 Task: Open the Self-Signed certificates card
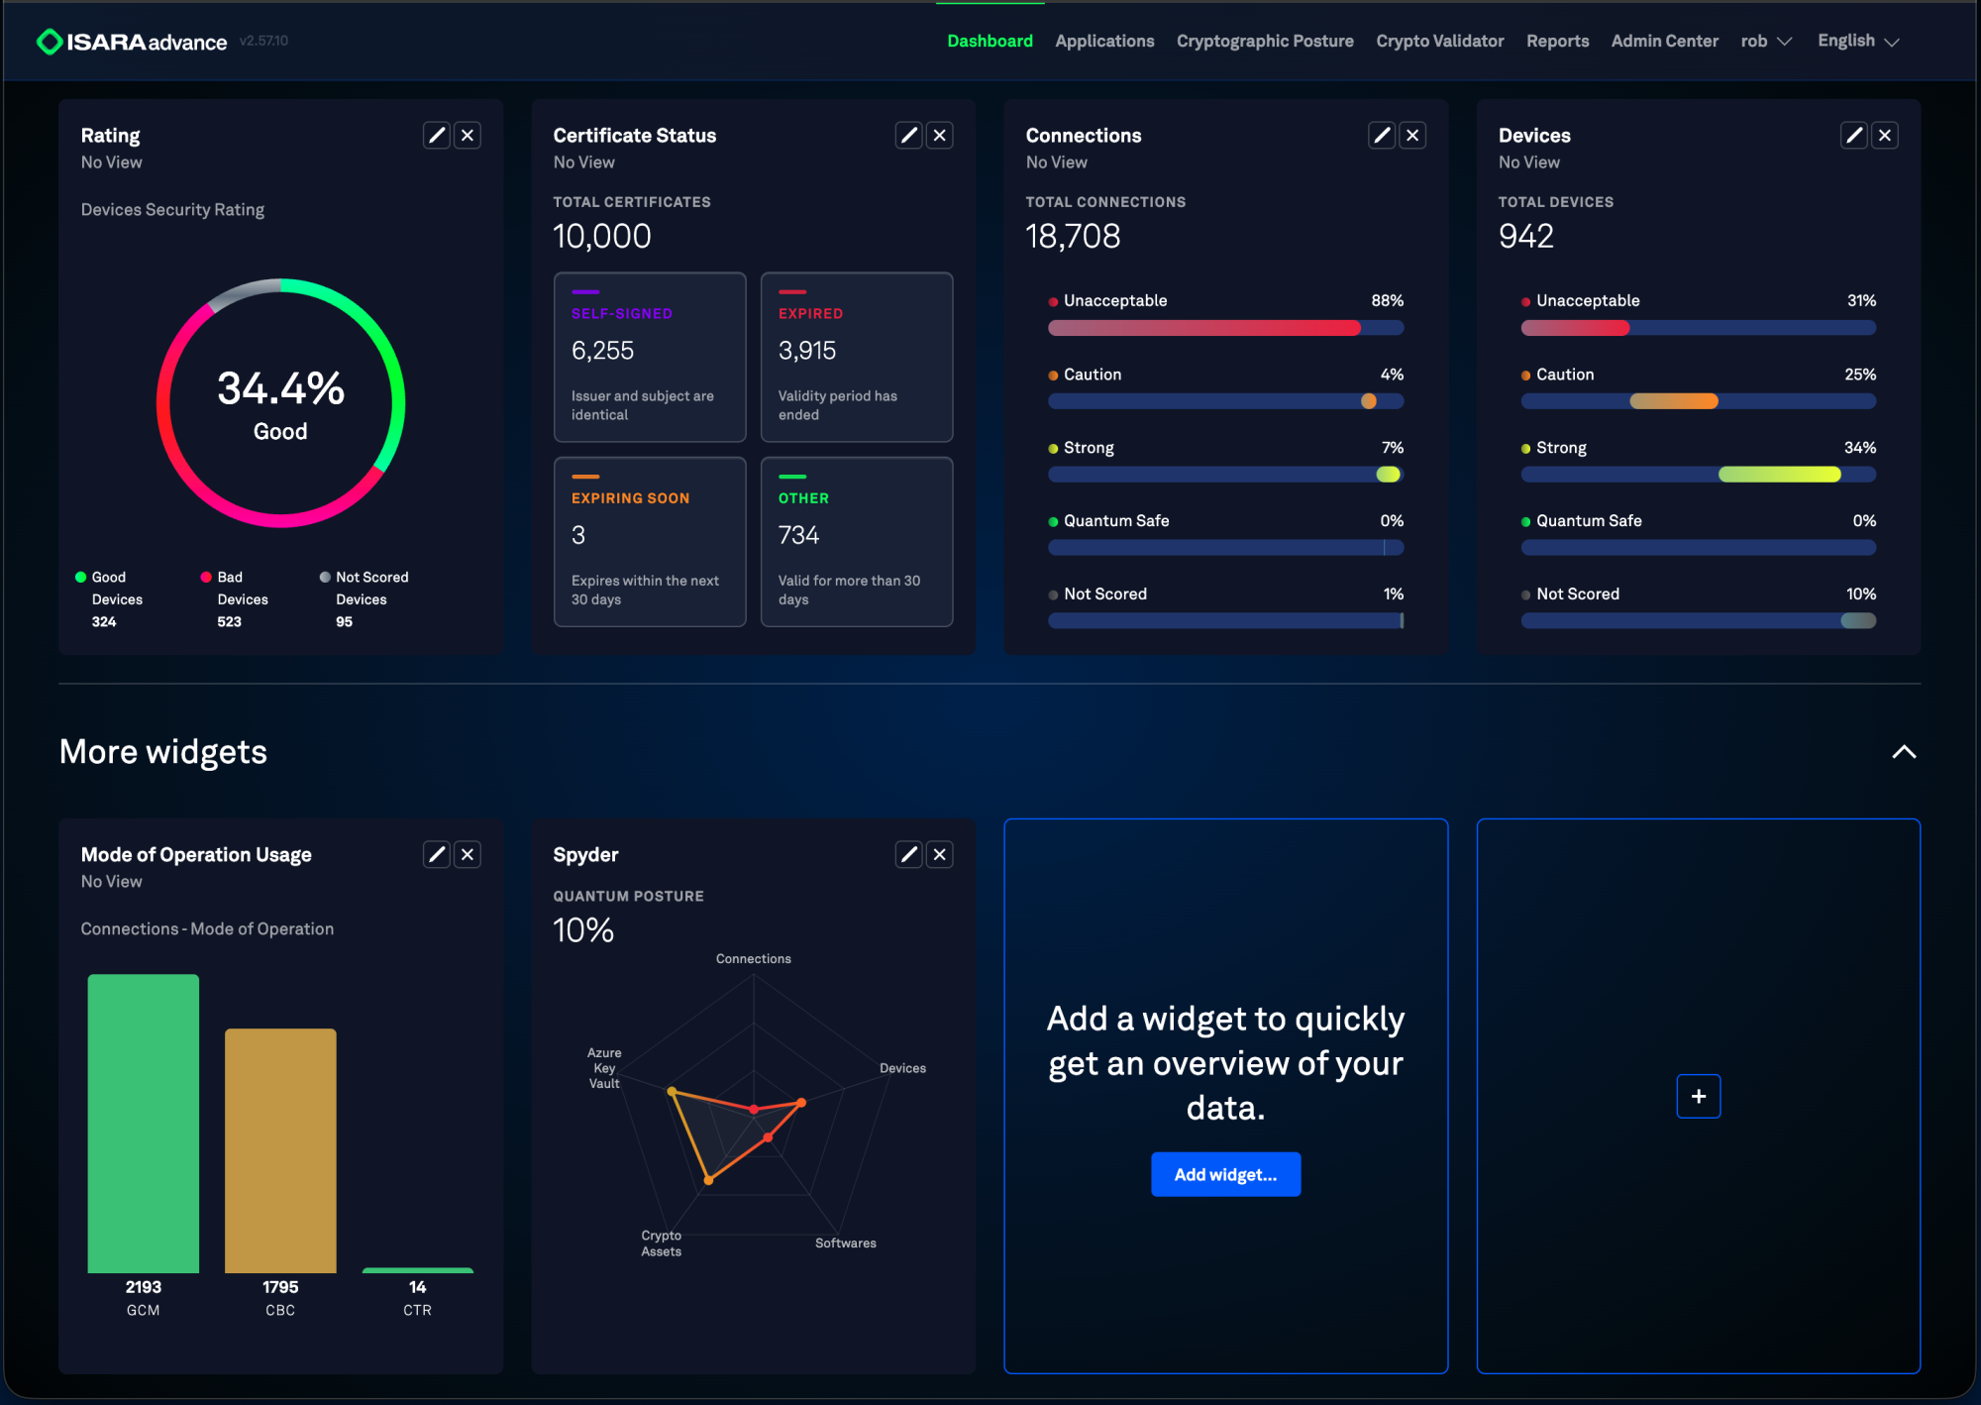[x=650, y=357]
